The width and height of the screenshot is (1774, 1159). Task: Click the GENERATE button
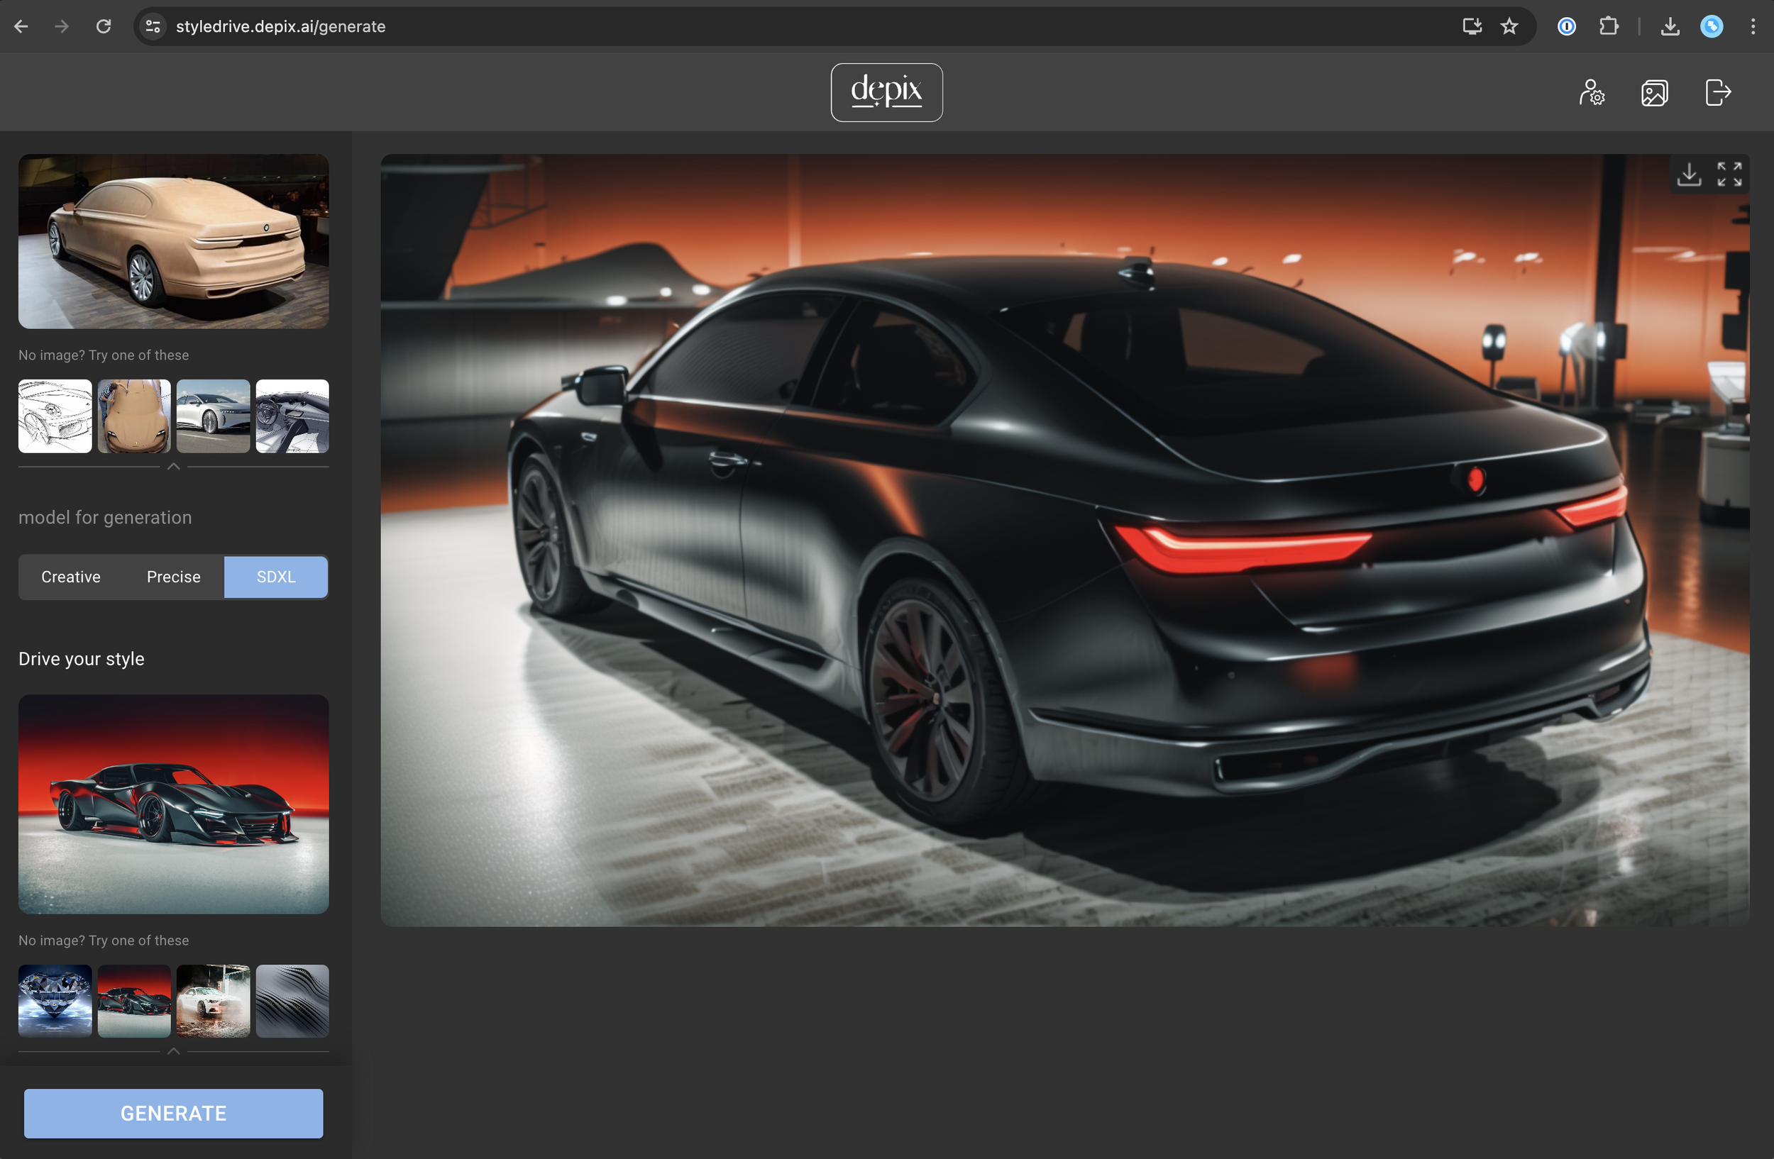click(x=174, y=1114)
